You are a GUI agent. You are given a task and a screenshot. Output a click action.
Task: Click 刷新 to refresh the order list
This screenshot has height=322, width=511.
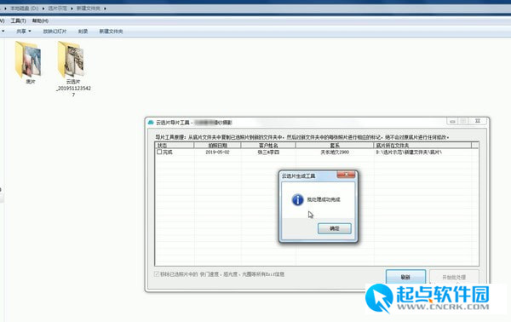405,277
